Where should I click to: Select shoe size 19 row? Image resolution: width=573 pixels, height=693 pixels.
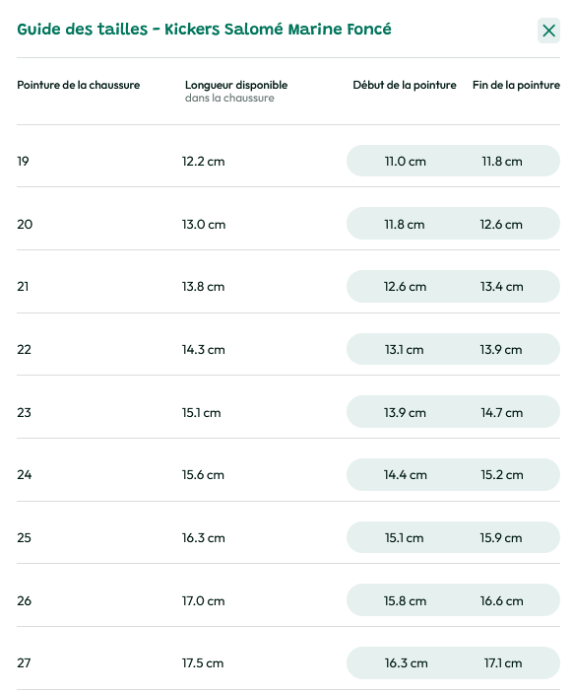tap(288, 161)
